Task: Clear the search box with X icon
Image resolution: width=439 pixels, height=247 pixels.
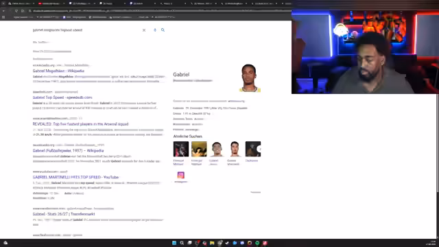Action: click(x=144, y=30)
